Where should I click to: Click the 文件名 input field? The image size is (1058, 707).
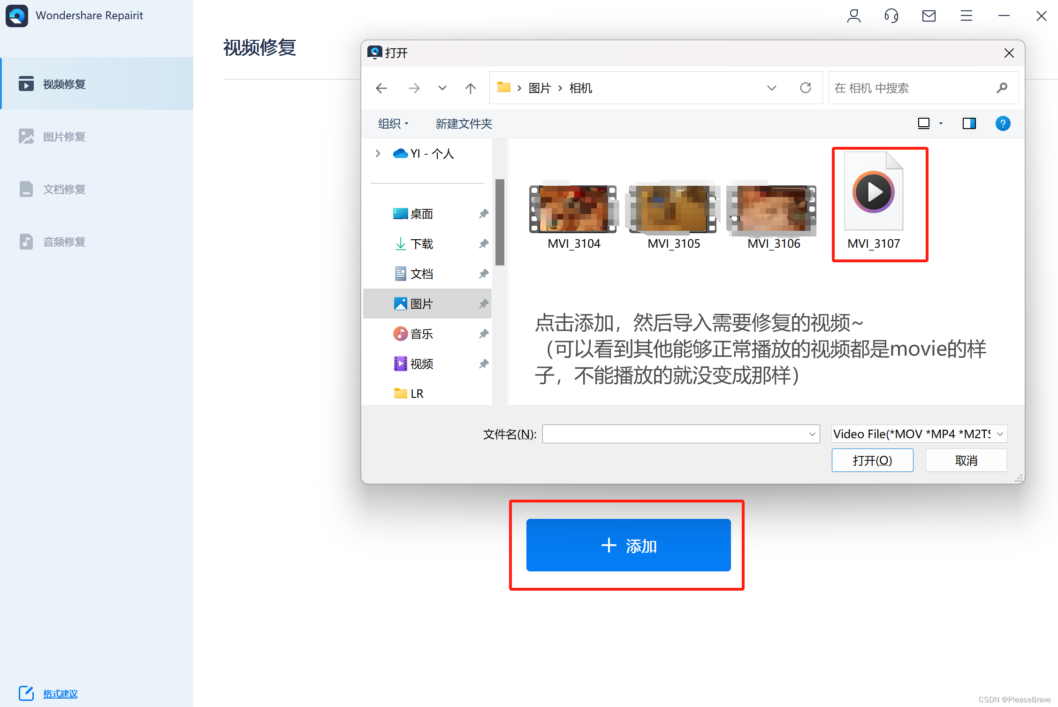(x=675, y=434)
